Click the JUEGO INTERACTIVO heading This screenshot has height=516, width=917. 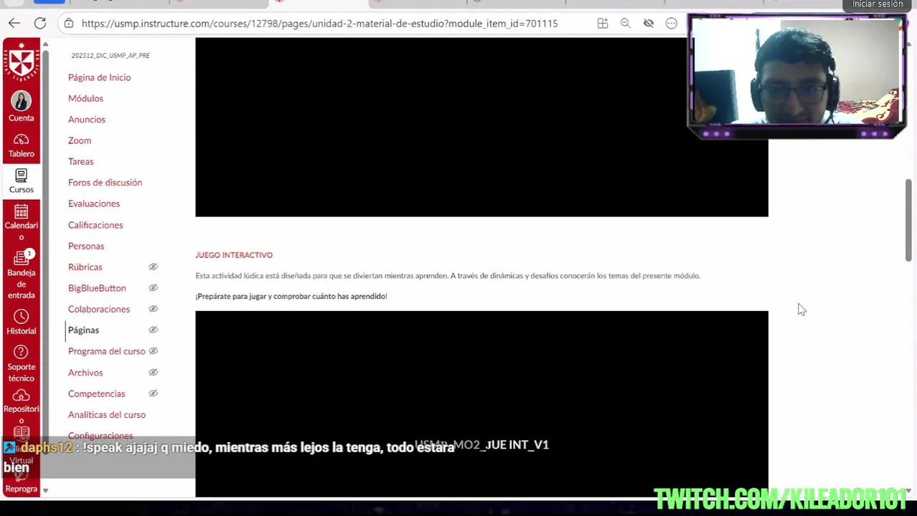[234, 255]
